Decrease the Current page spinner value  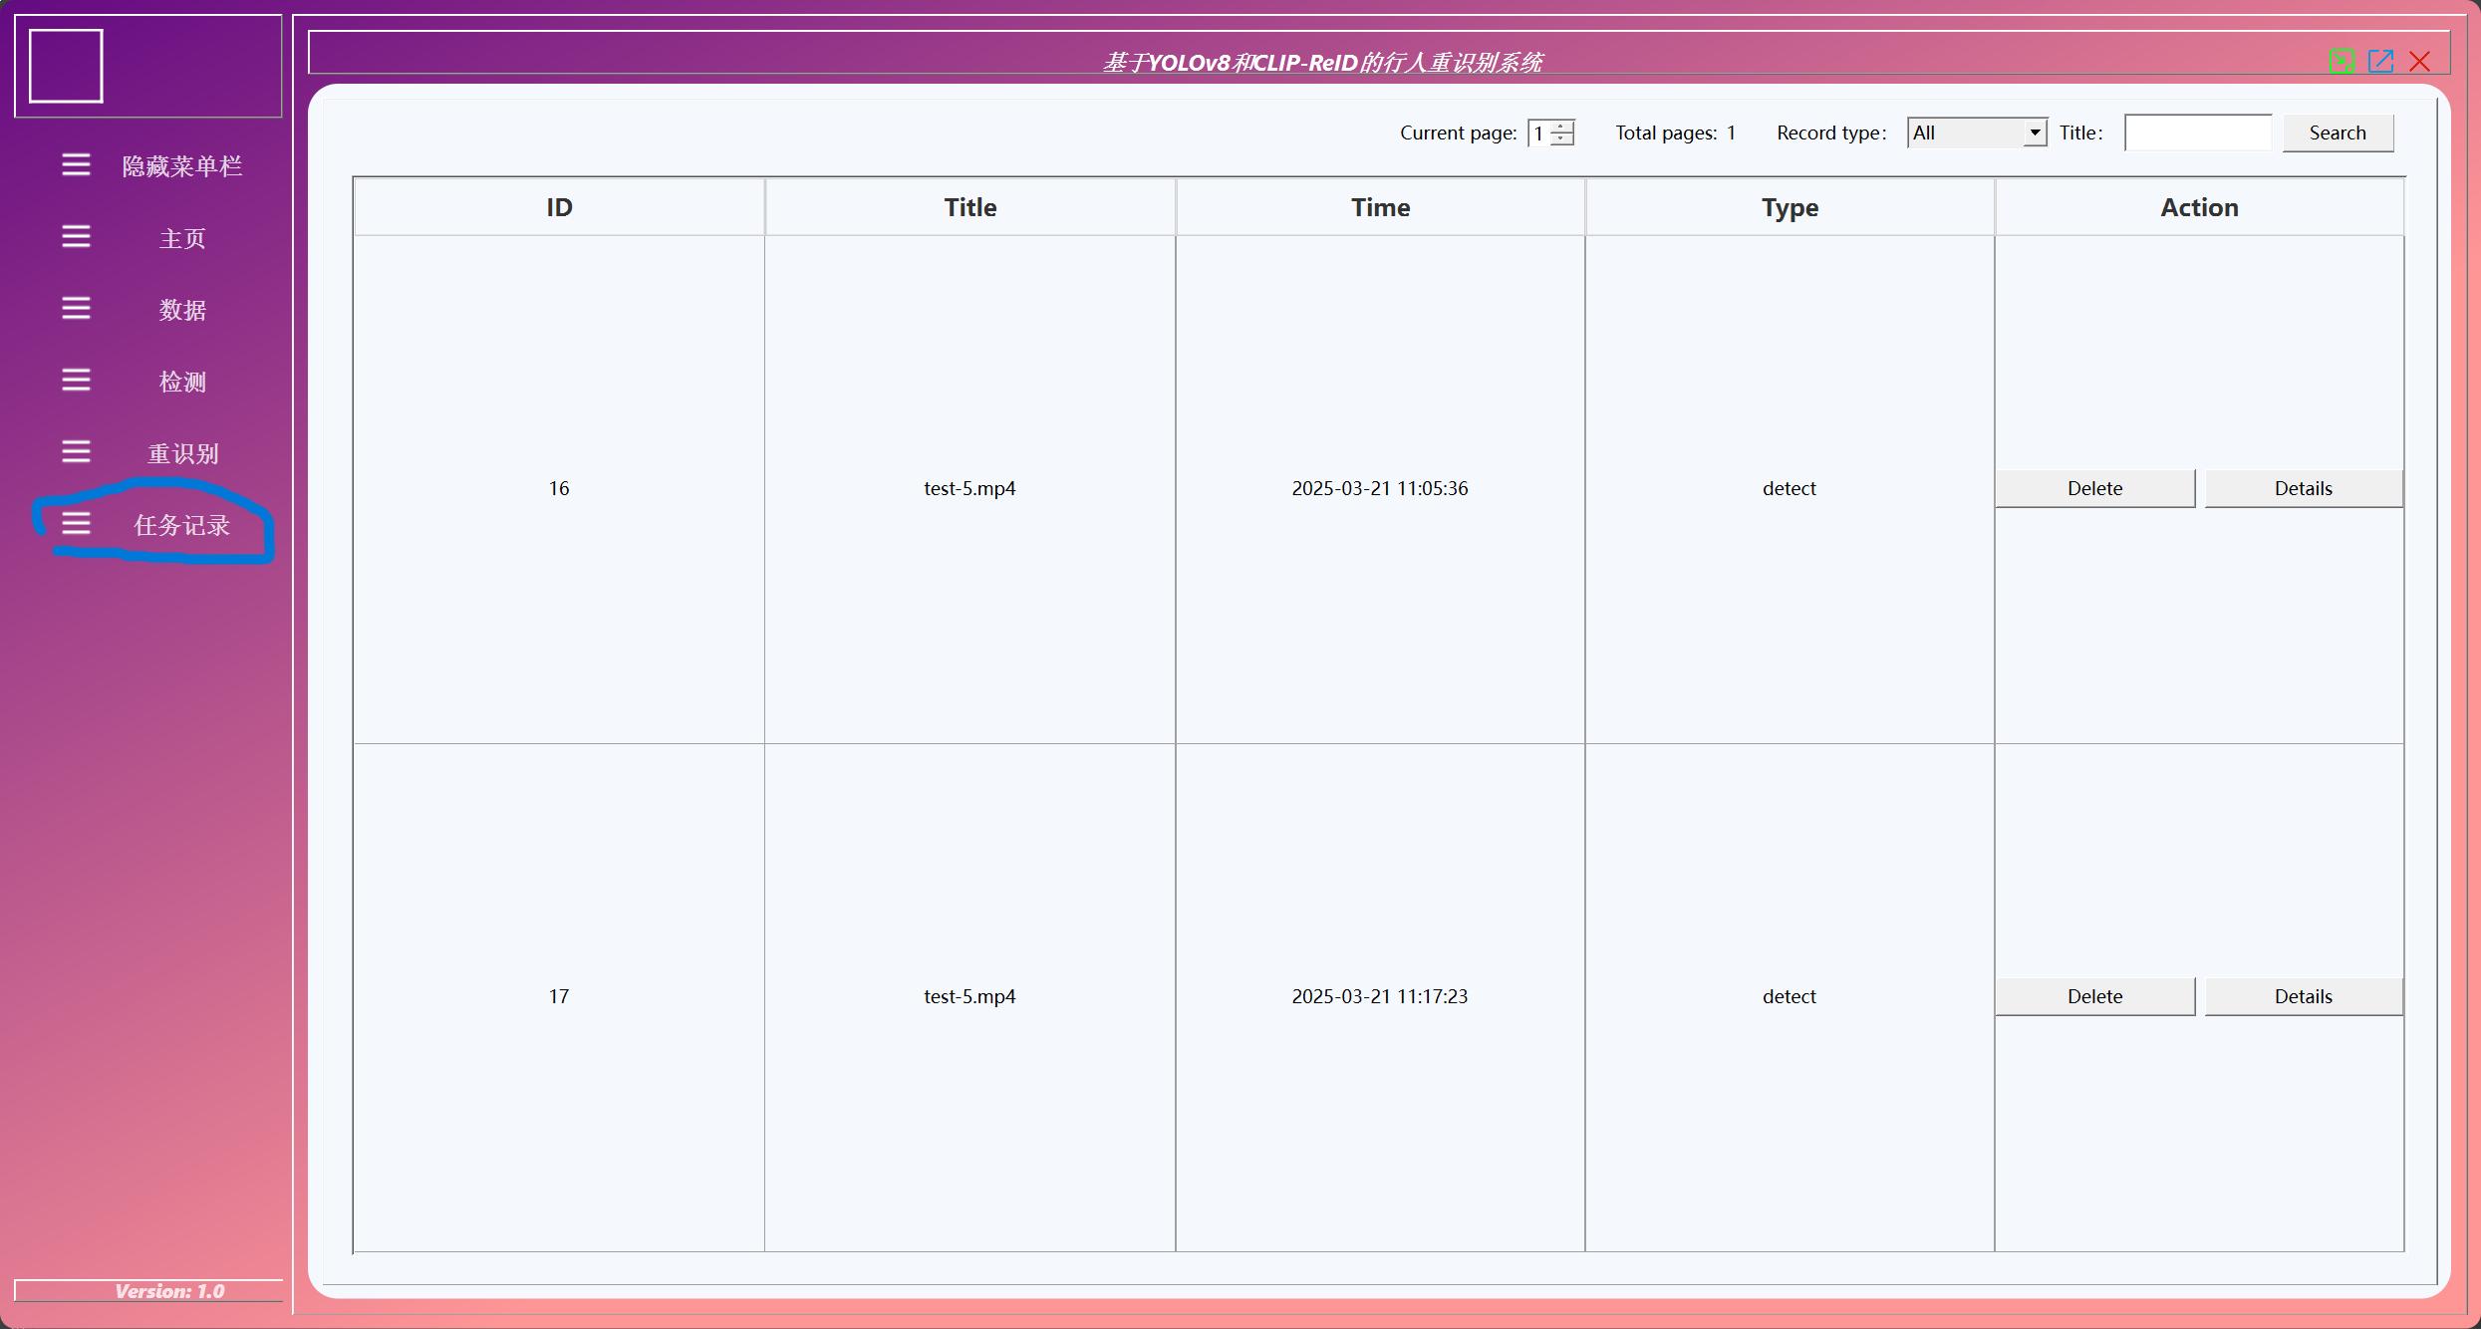(x=1562, y=139)
